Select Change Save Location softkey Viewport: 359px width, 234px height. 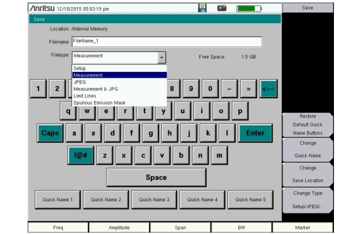pos(308,174)
